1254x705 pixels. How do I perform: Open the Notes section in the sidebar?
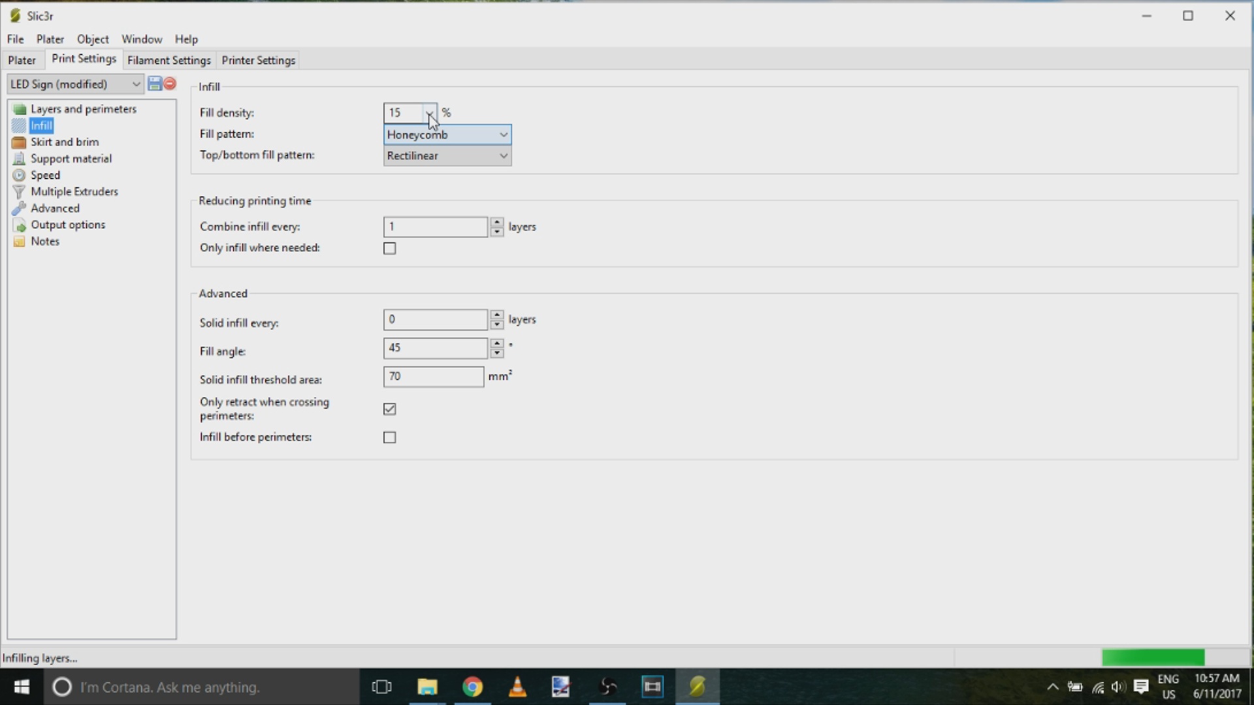point(44,241)
